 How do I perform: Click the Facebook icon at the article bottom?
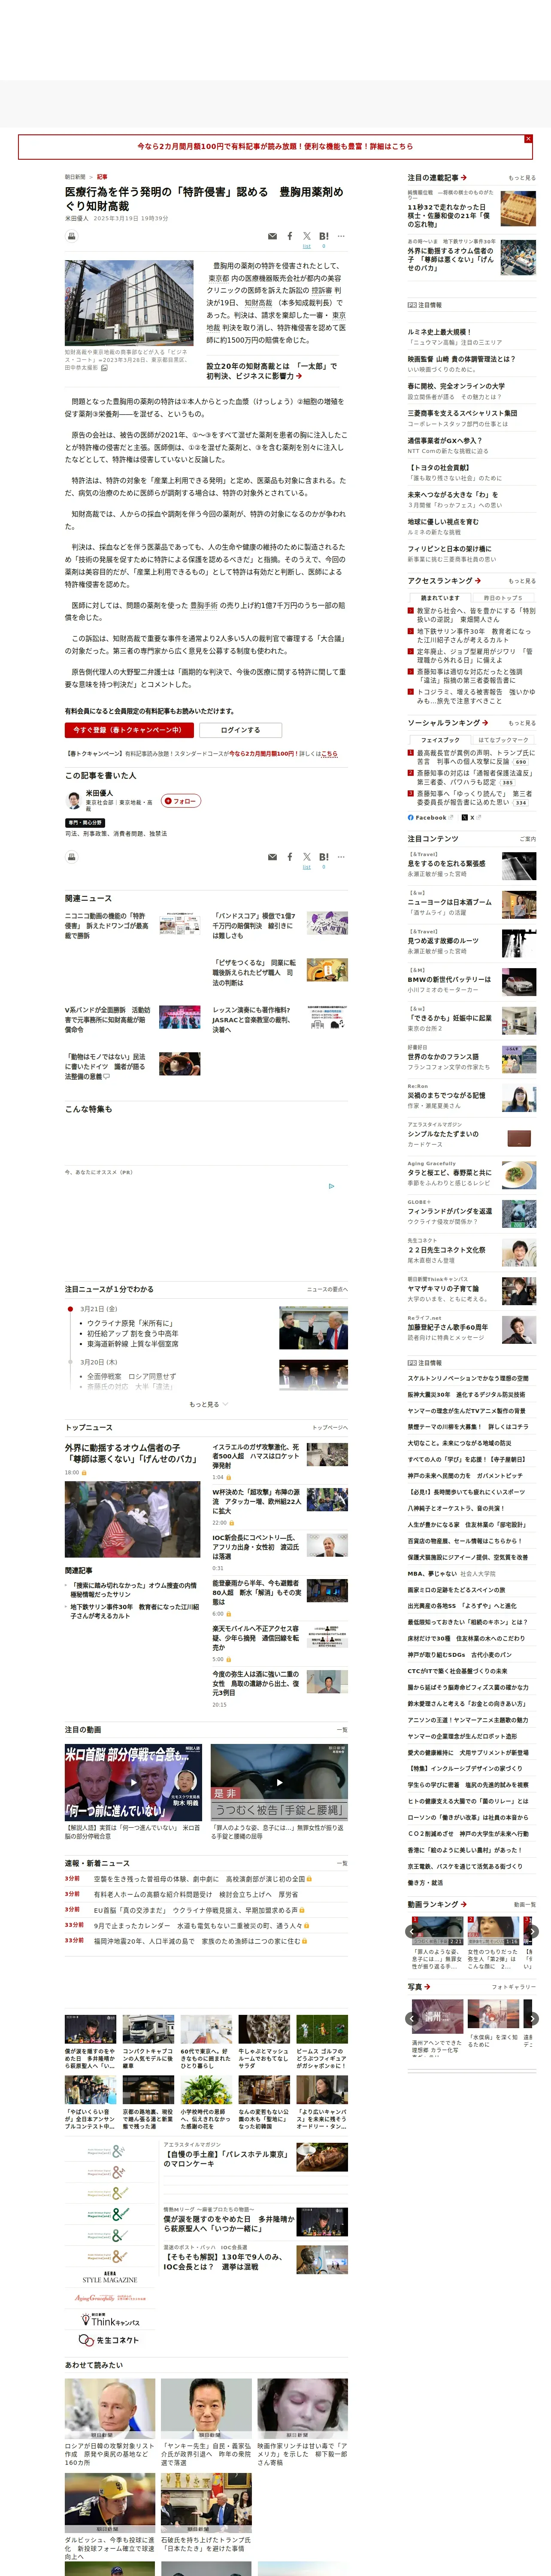(x=290, y=857)
